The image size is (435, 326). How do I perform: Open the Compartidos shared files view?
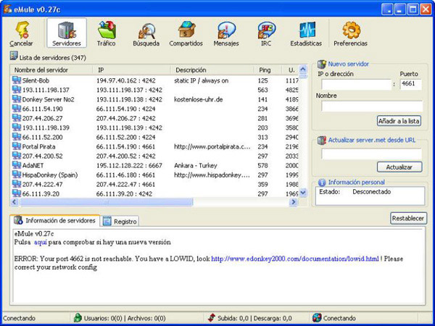186,33
